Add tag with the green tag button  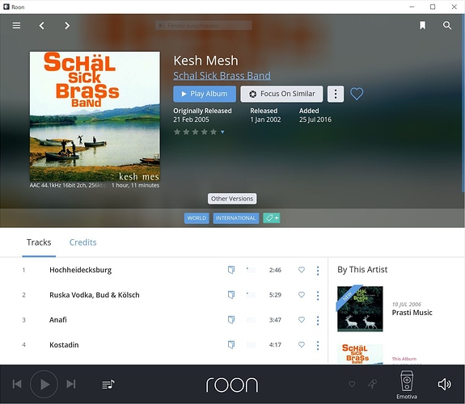point(272,218)
